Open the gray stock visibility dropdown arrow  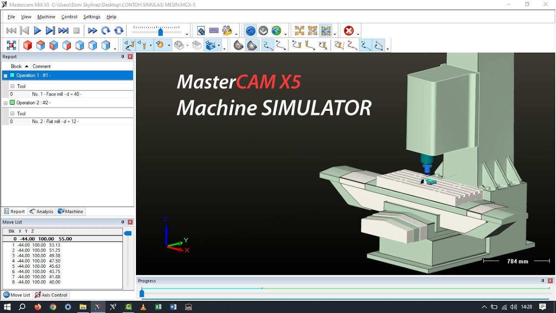187,45
